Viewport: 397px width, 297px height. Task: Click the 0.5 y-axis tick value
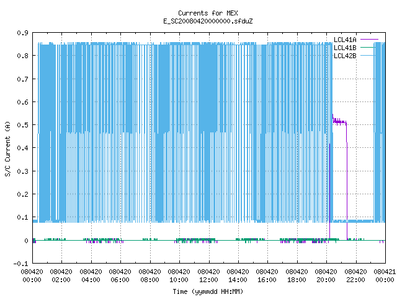[23, 125]
